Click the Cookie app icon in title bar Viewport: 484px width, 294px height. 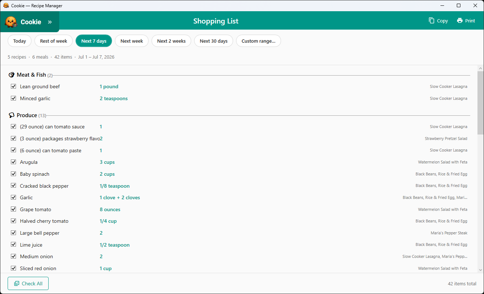click(x=6, y=5)
